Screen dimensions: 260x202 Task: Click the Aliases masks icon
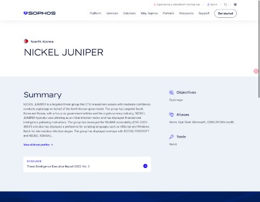pos(171,115)
